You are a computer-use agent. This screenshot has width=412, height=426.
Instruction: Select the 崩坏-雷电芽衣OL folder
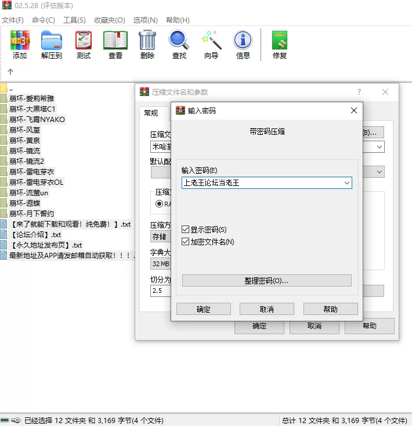point(37,182)
